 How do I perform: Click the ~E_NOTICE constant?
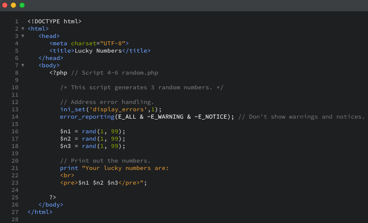211,116
